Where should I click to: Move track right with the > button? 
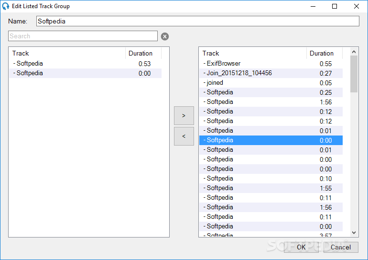[184, 116]
